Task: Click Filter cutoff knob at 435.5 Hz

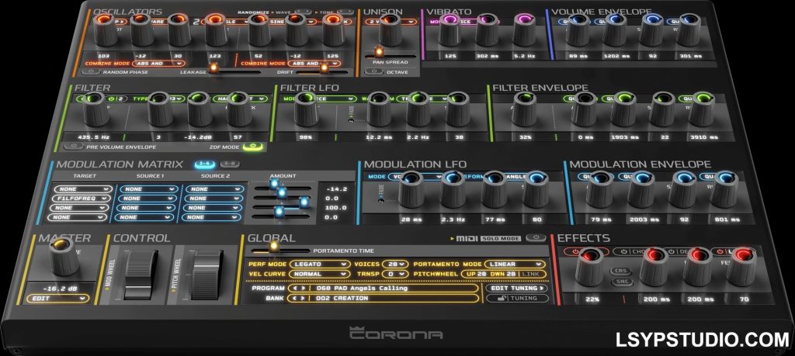Action: point(95,109)
